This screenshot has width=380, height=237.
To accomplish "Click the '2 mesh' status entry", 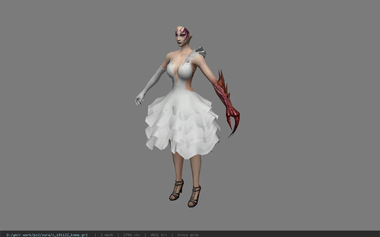I will [x=107, y=235].
